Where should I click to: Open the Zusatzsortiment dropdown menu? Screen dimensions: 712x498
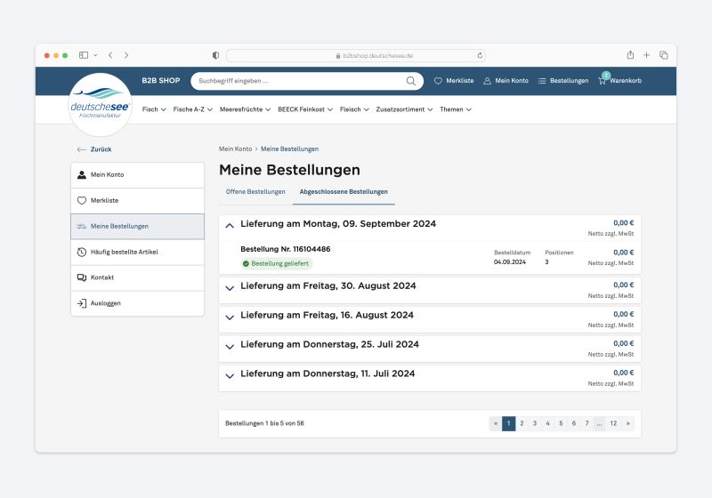tap(404, 109)
